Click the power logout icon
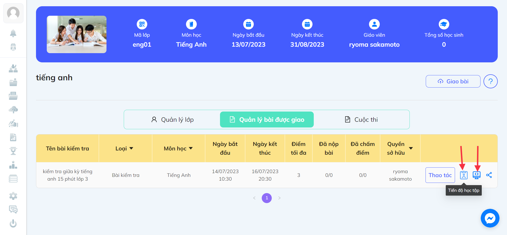 13,224
